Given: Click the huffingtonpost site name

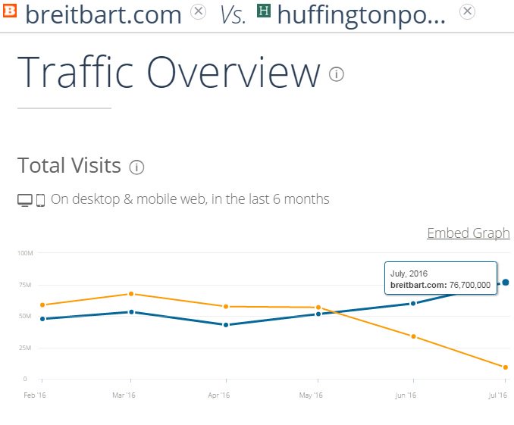Looking at the screenshot, I should pos(362,13).
